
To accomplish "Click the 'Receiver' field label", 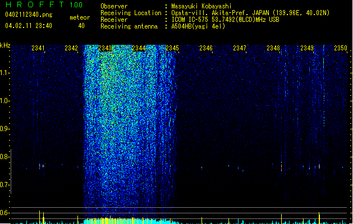I will [x=114, y=20].
